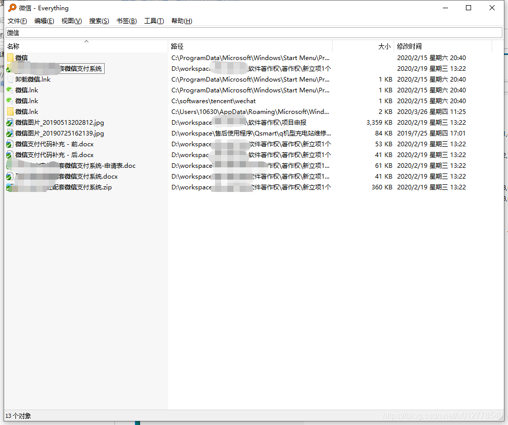This screenshot has height=425, width=508.
Task: Open the 帮助(H) menu
Action: (182, 21)
